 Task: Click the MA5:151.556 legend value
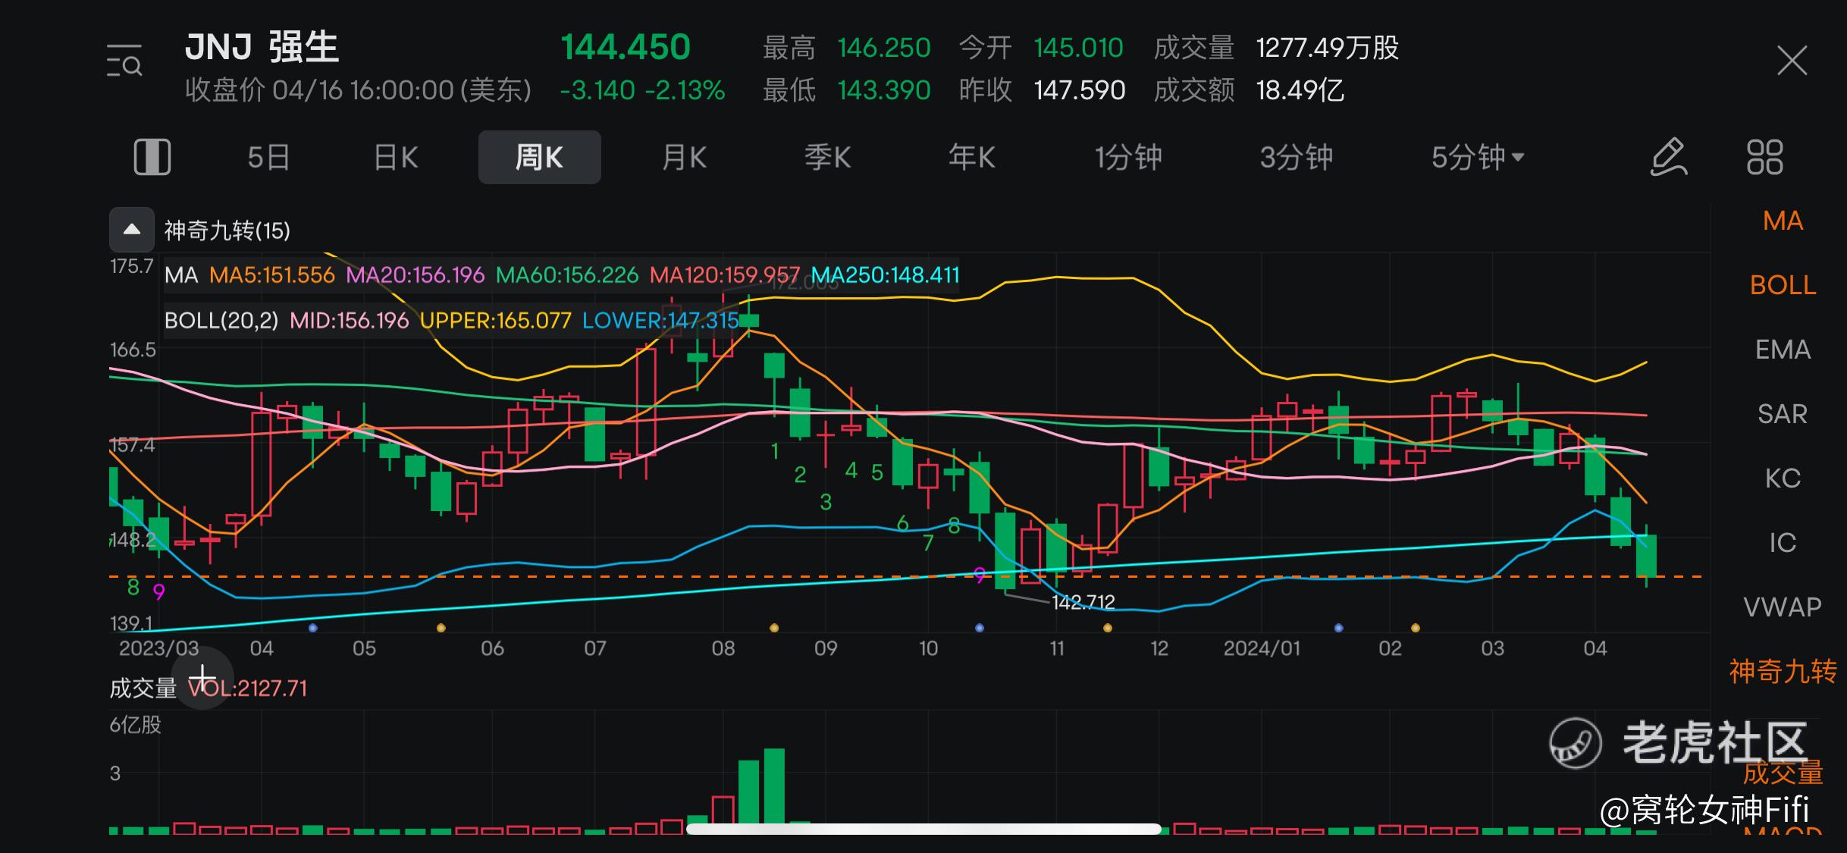[271, 275]
